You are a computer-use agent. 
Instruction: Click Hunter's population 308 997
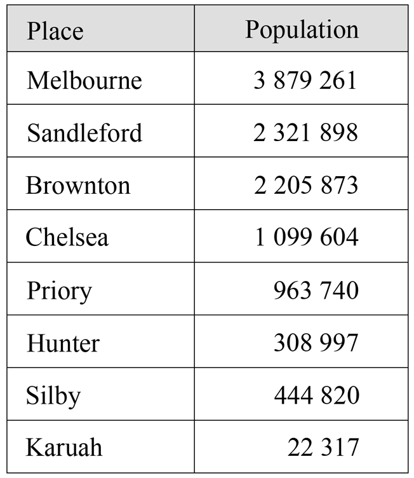coord(316,343)
